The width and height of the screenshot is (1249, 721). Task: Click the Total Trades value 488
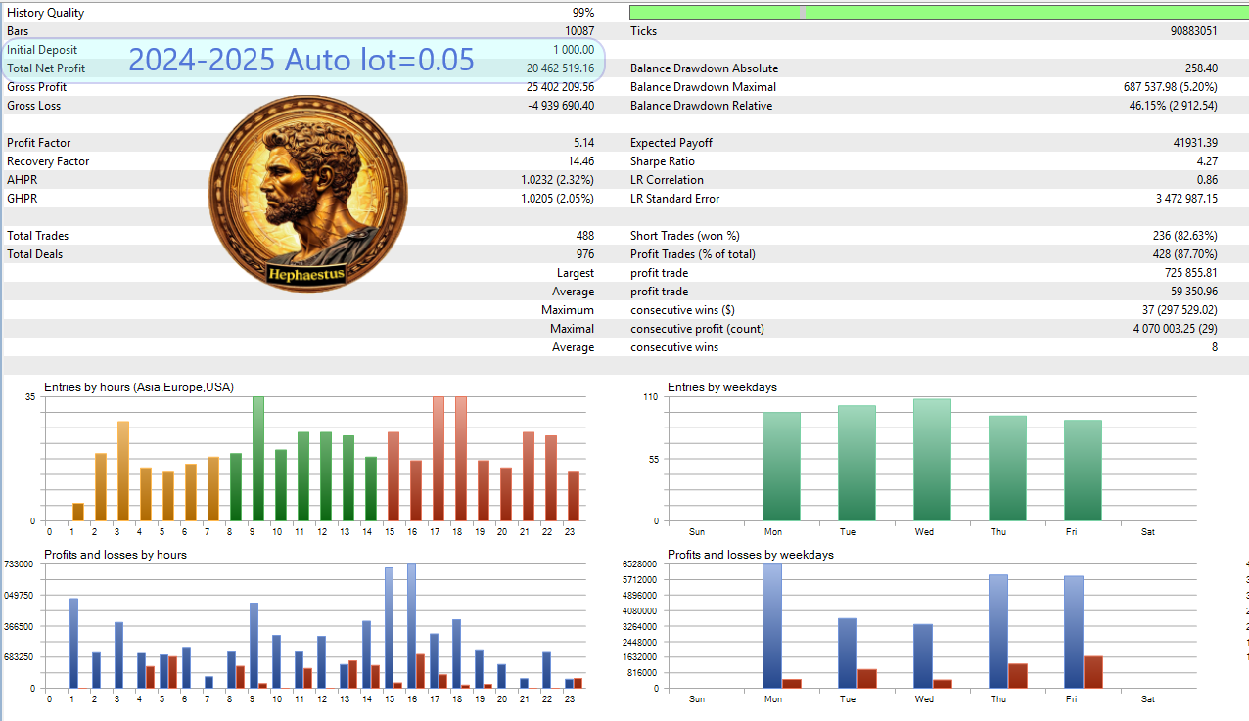(x=585, y=236)
